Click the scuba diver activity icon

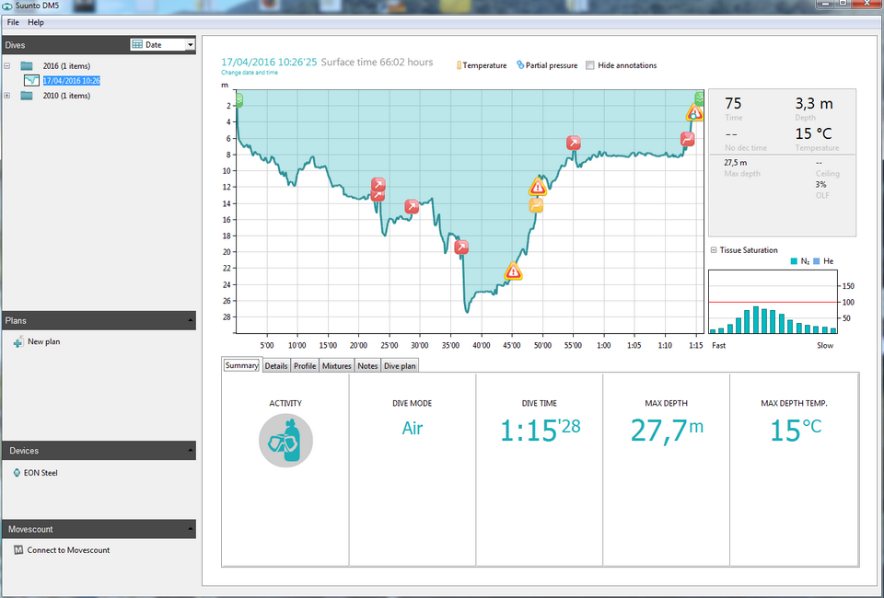pyautogui.click(x=285, y=441)
